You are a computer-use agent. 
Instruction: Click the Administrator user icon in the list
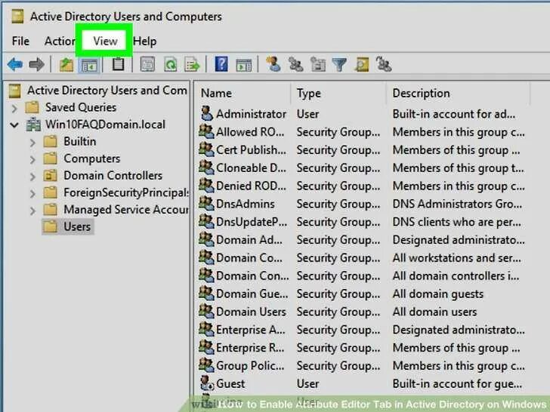click(x=207, y=113)
